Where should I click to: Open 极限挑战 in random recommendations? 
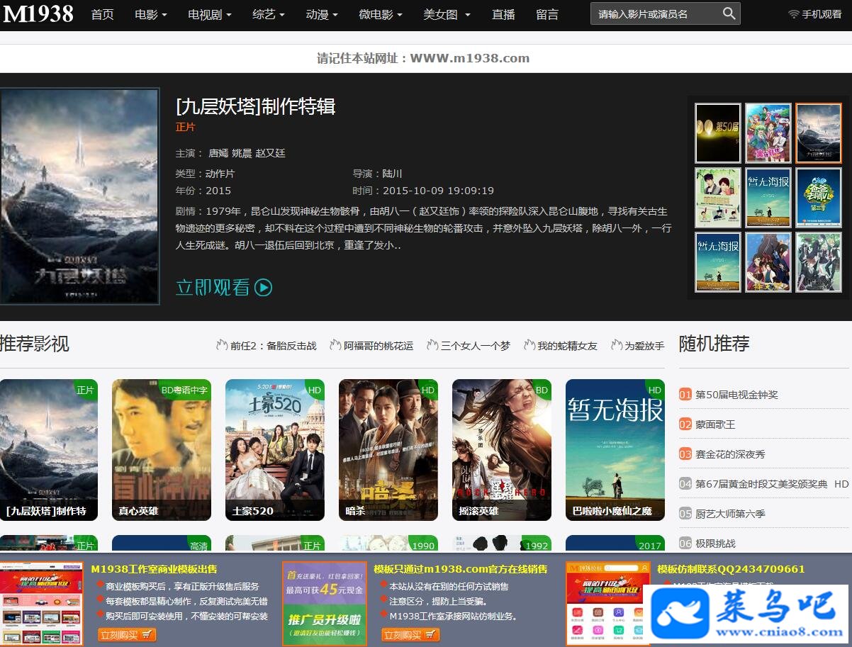coord(715,544)
